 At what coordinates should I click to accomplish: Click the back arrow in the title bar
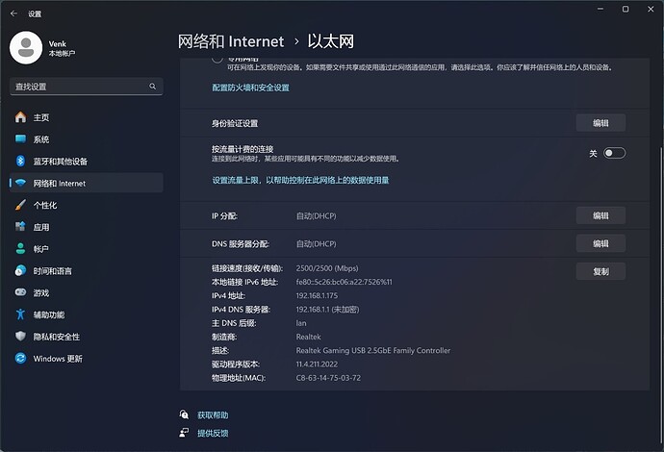(13, 13)
